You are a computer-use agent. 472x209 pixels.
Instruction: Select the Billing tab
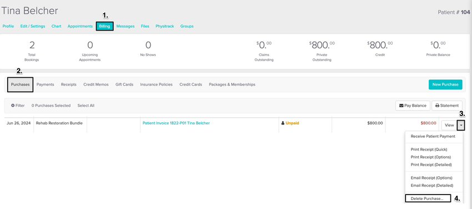tap(105, 26)
